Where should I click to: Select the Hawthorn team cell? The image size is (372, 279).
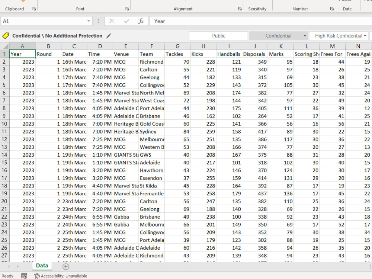coord(152,170)
